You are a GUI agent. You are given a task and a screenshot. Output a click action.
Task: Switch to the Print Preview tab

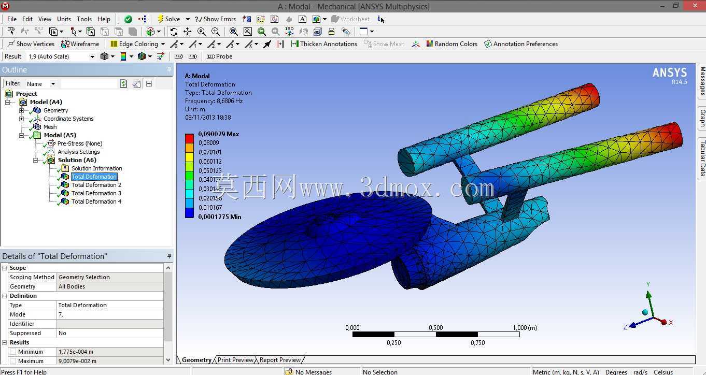pos(236,360)
